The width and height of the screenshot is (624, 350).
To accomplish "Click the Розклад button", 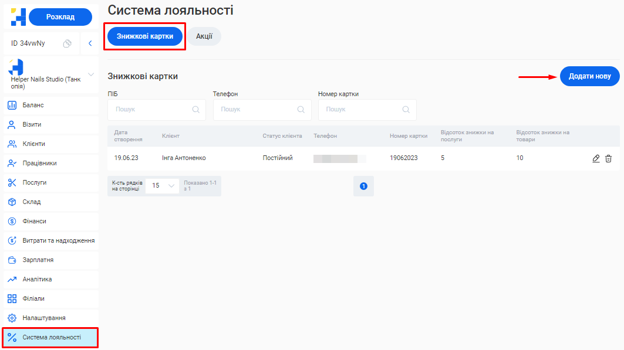I will click(60, 17).
